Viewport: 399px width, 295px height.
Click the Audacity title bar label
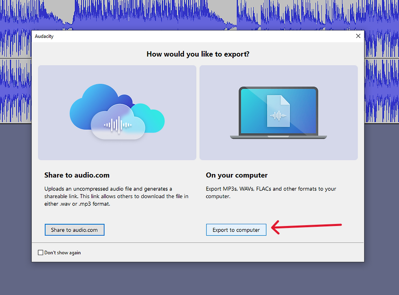(44, 36)
